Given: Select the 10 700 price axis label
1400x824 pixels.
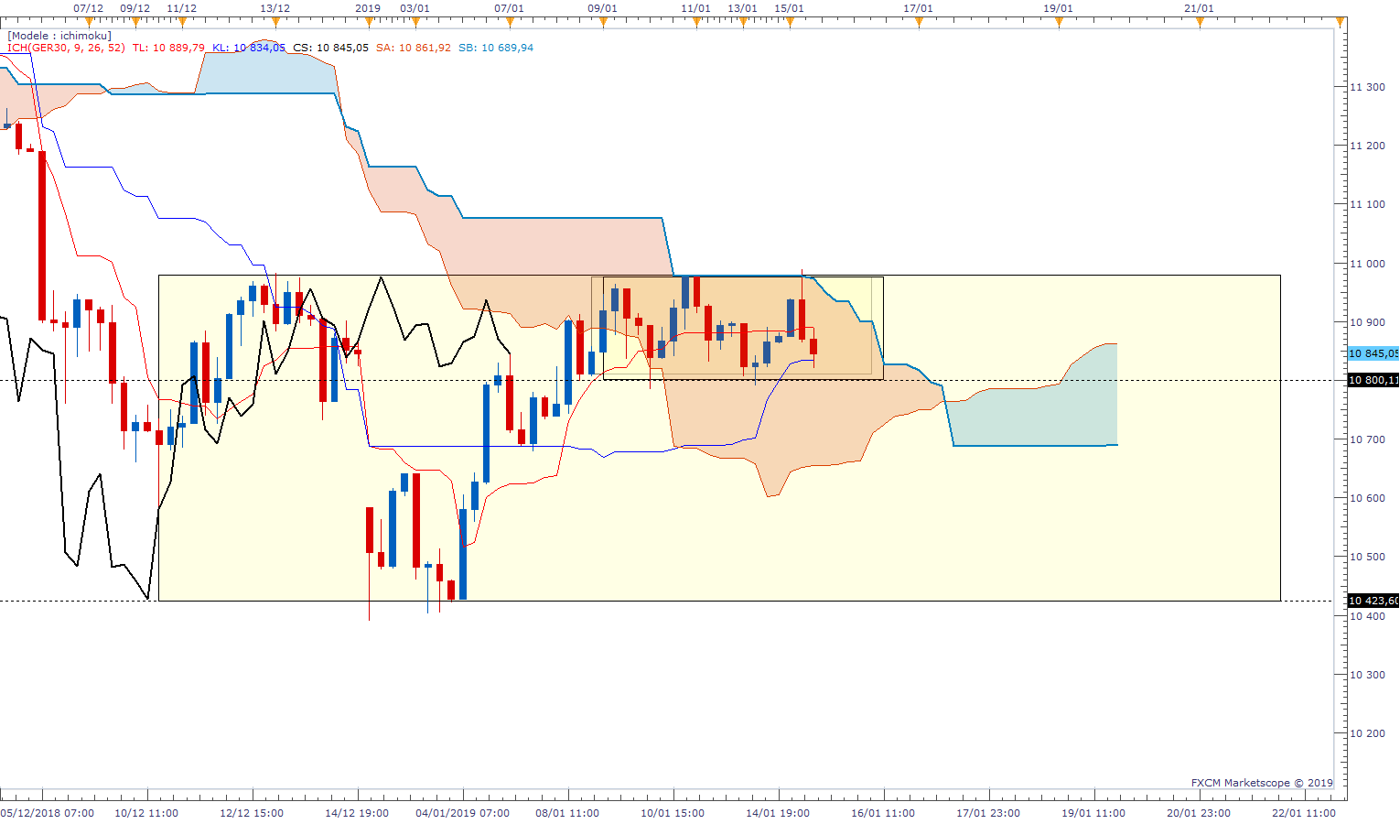Looking at the screenshot, I should (x=1368, y=439).
